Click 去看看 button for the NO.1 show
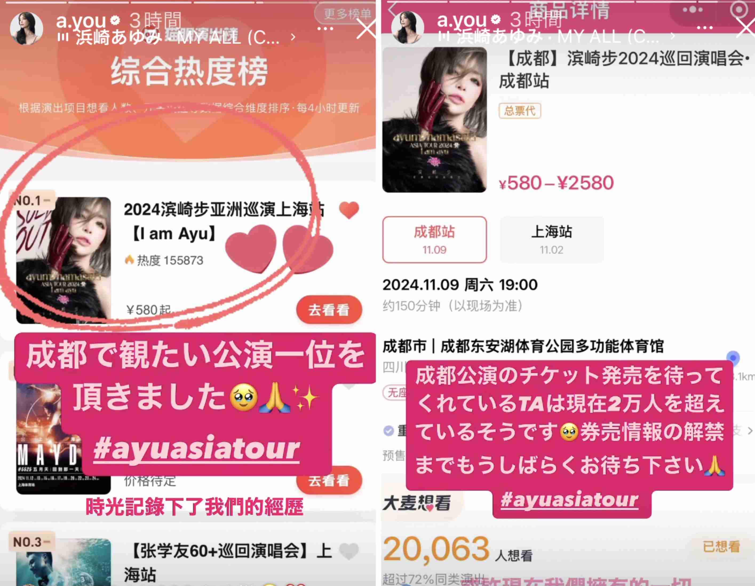755x586 pixels. 329,310
